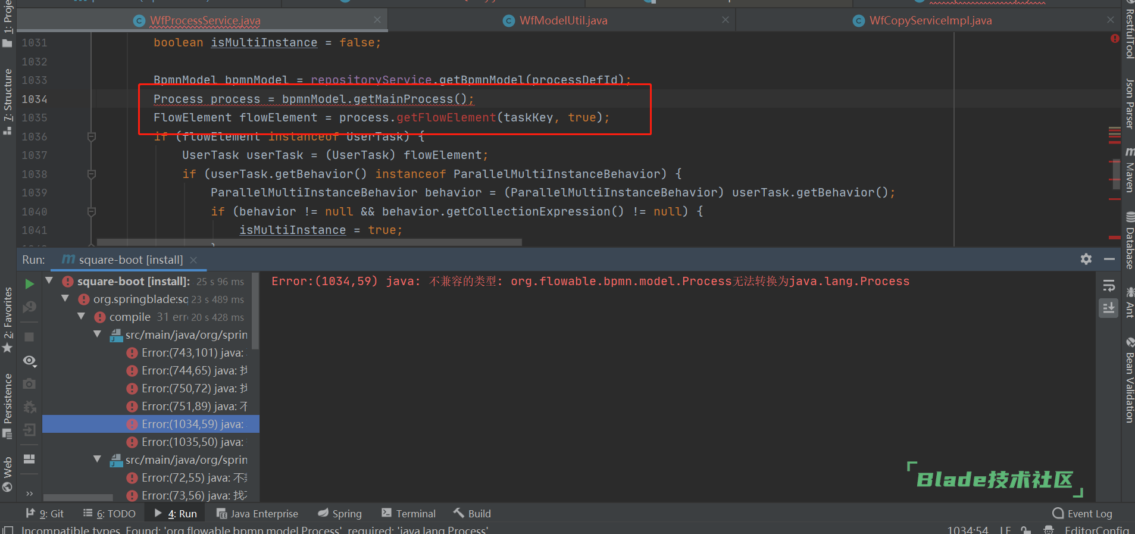Collapse the second src/main/java/org/sprin node
Screen dimensions: 1135x534
pyautogui.click(x=98, y=459)
